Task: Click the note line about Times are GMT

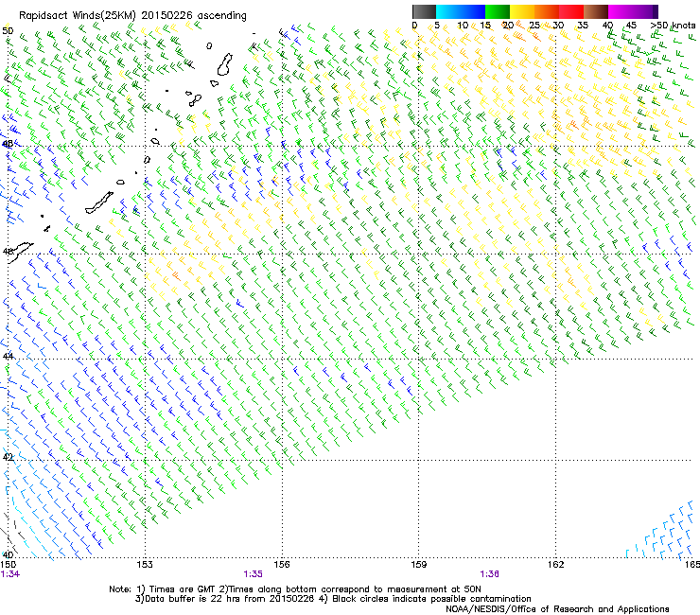Action: click(x=295, y=589)
